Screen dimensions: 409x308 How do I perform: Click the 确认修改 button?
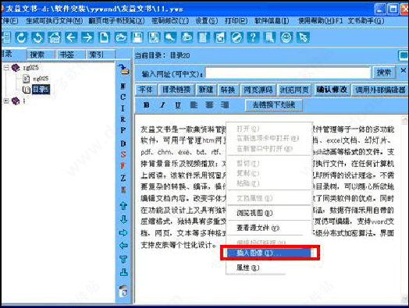[x=332, y=90]
